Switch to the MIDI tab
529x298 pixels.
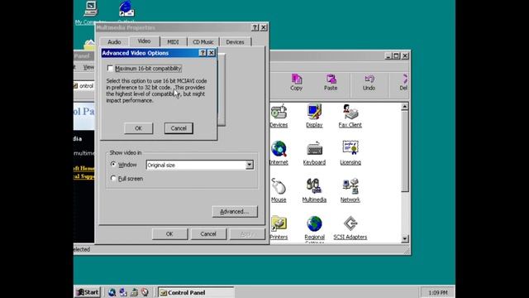[x=173, y=42]
